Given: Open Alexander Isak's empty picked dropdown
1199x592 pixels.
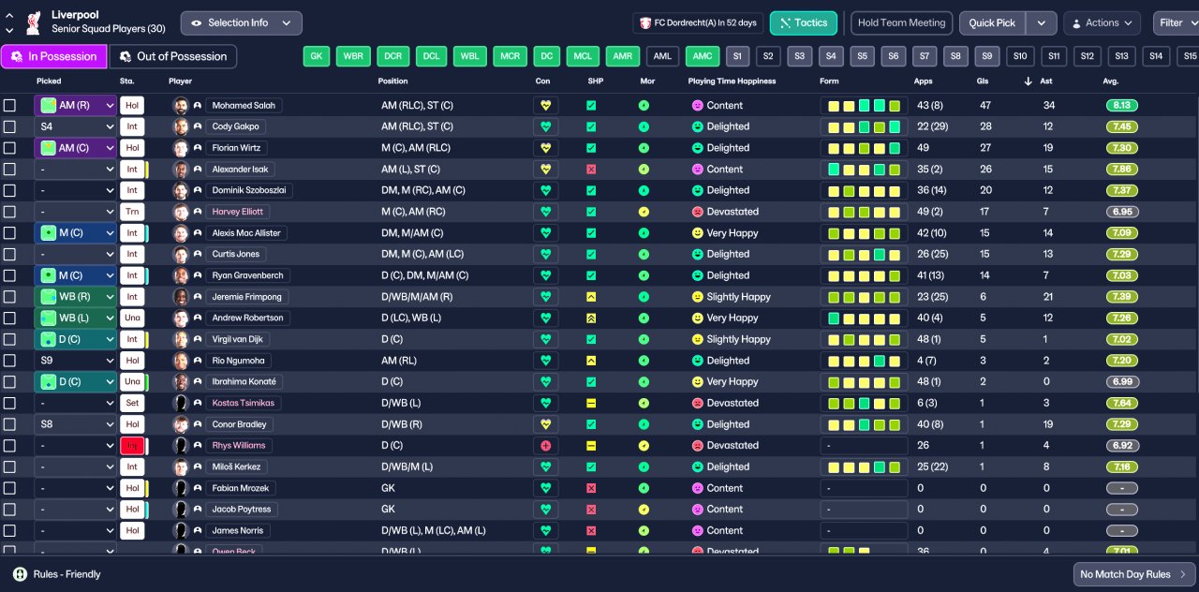Looking at the screenshot, I should (x=75, y=170).
